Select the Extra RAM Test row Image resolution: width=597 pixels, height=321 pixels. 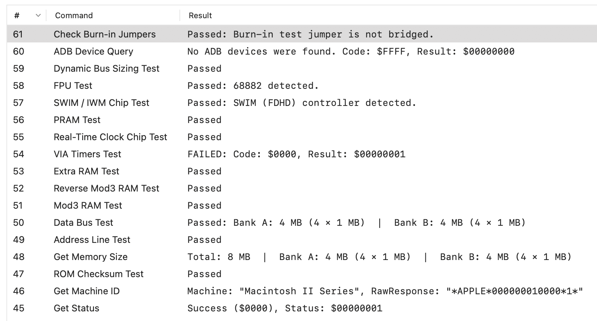click(x=87, y=171)
